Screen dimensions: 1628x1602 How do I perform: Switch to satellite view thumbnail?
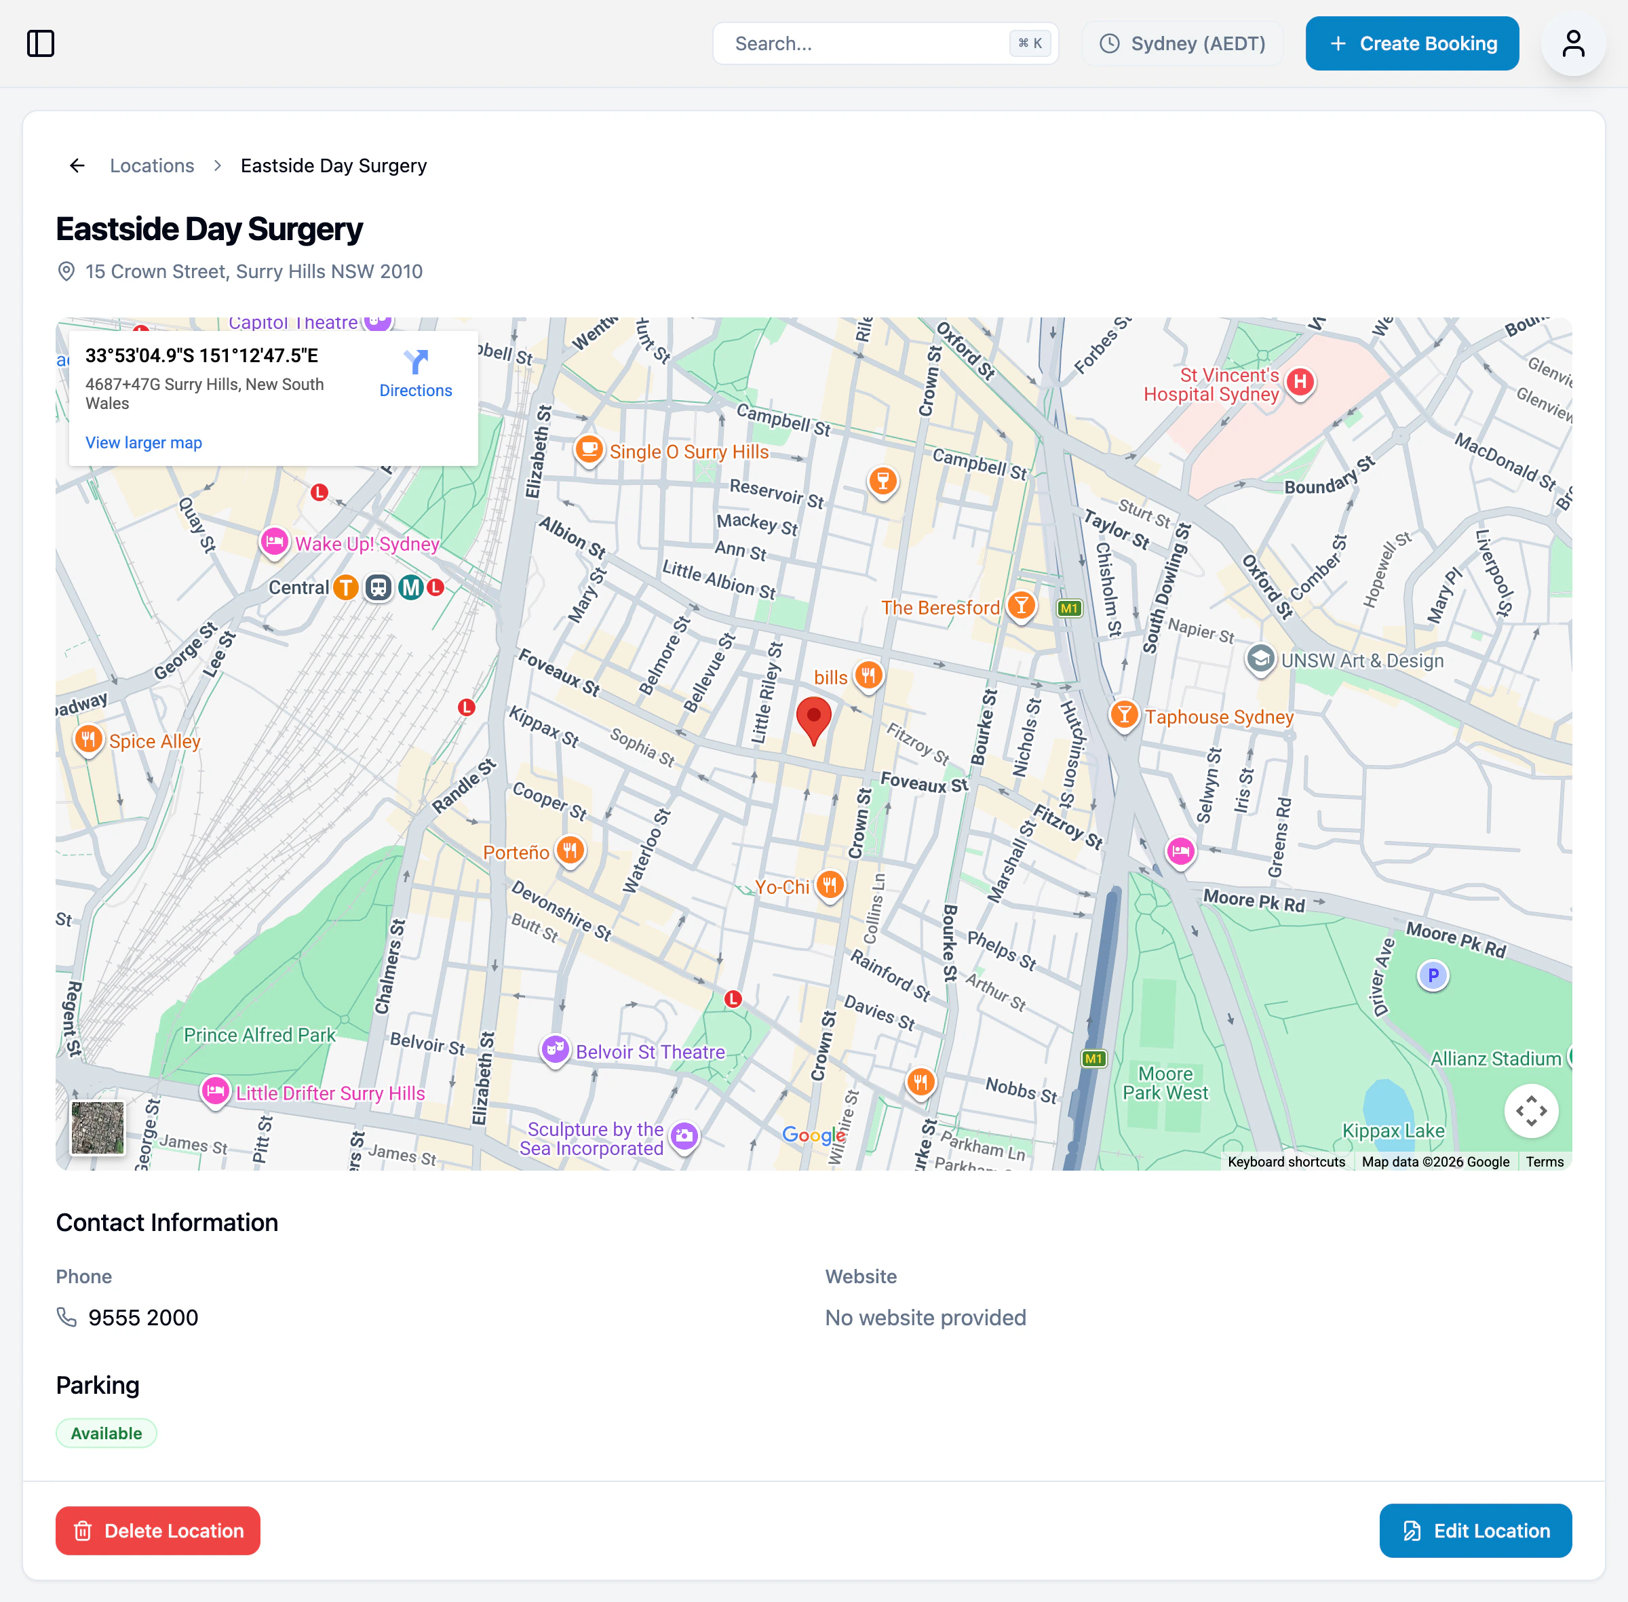(98, 1127)
